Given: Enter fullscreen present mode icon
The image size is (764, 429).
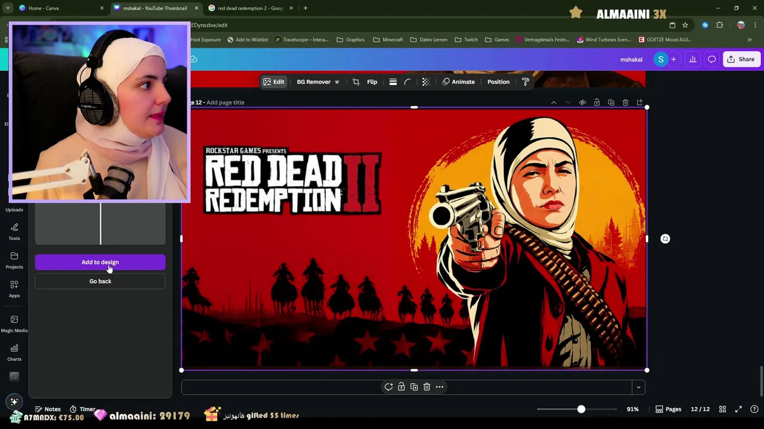Looking at the screenshot, I should 738,409.
